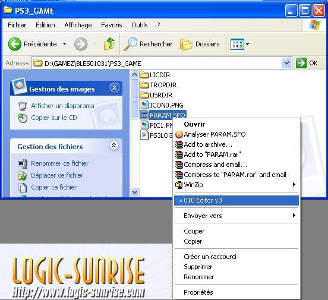Open the Edition menu
Viewport: 328px width, 300px height.
[x=45, y=25]
